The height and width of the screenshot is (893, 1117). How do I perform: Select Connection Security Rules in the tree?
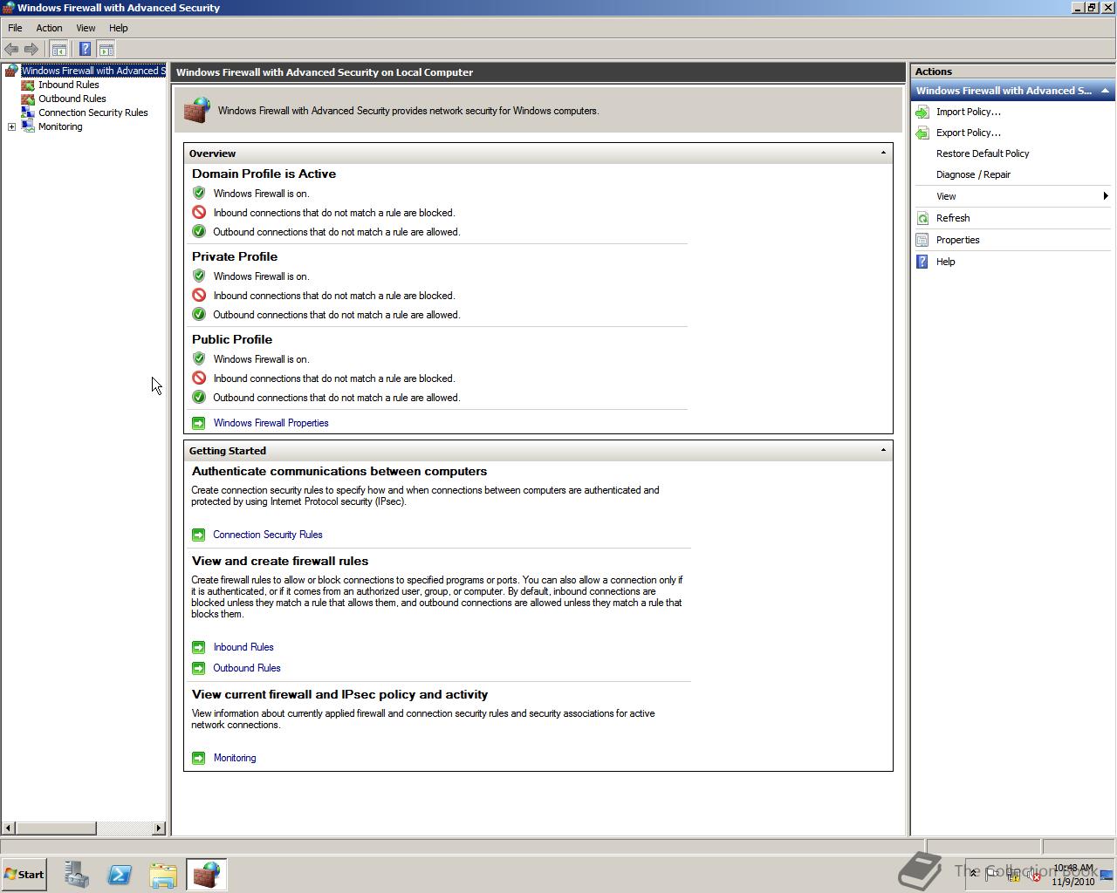click(x=93, y=112)
